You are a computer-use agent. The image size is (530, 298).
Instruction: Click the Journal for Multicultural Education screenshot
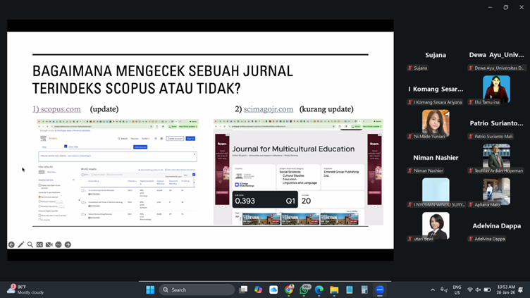[298, 173]
